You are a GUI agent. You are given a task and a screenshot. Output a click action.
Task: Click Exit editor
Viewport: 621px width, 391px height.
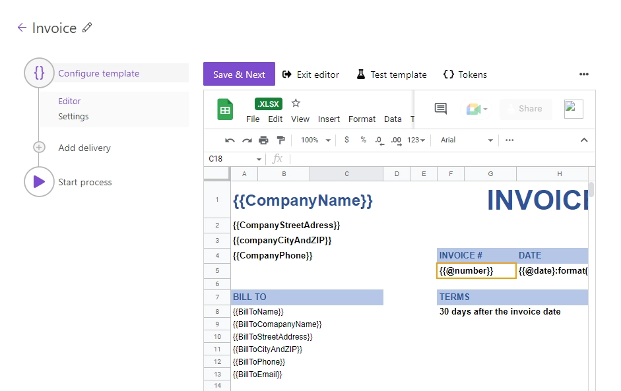click(310, 75)
